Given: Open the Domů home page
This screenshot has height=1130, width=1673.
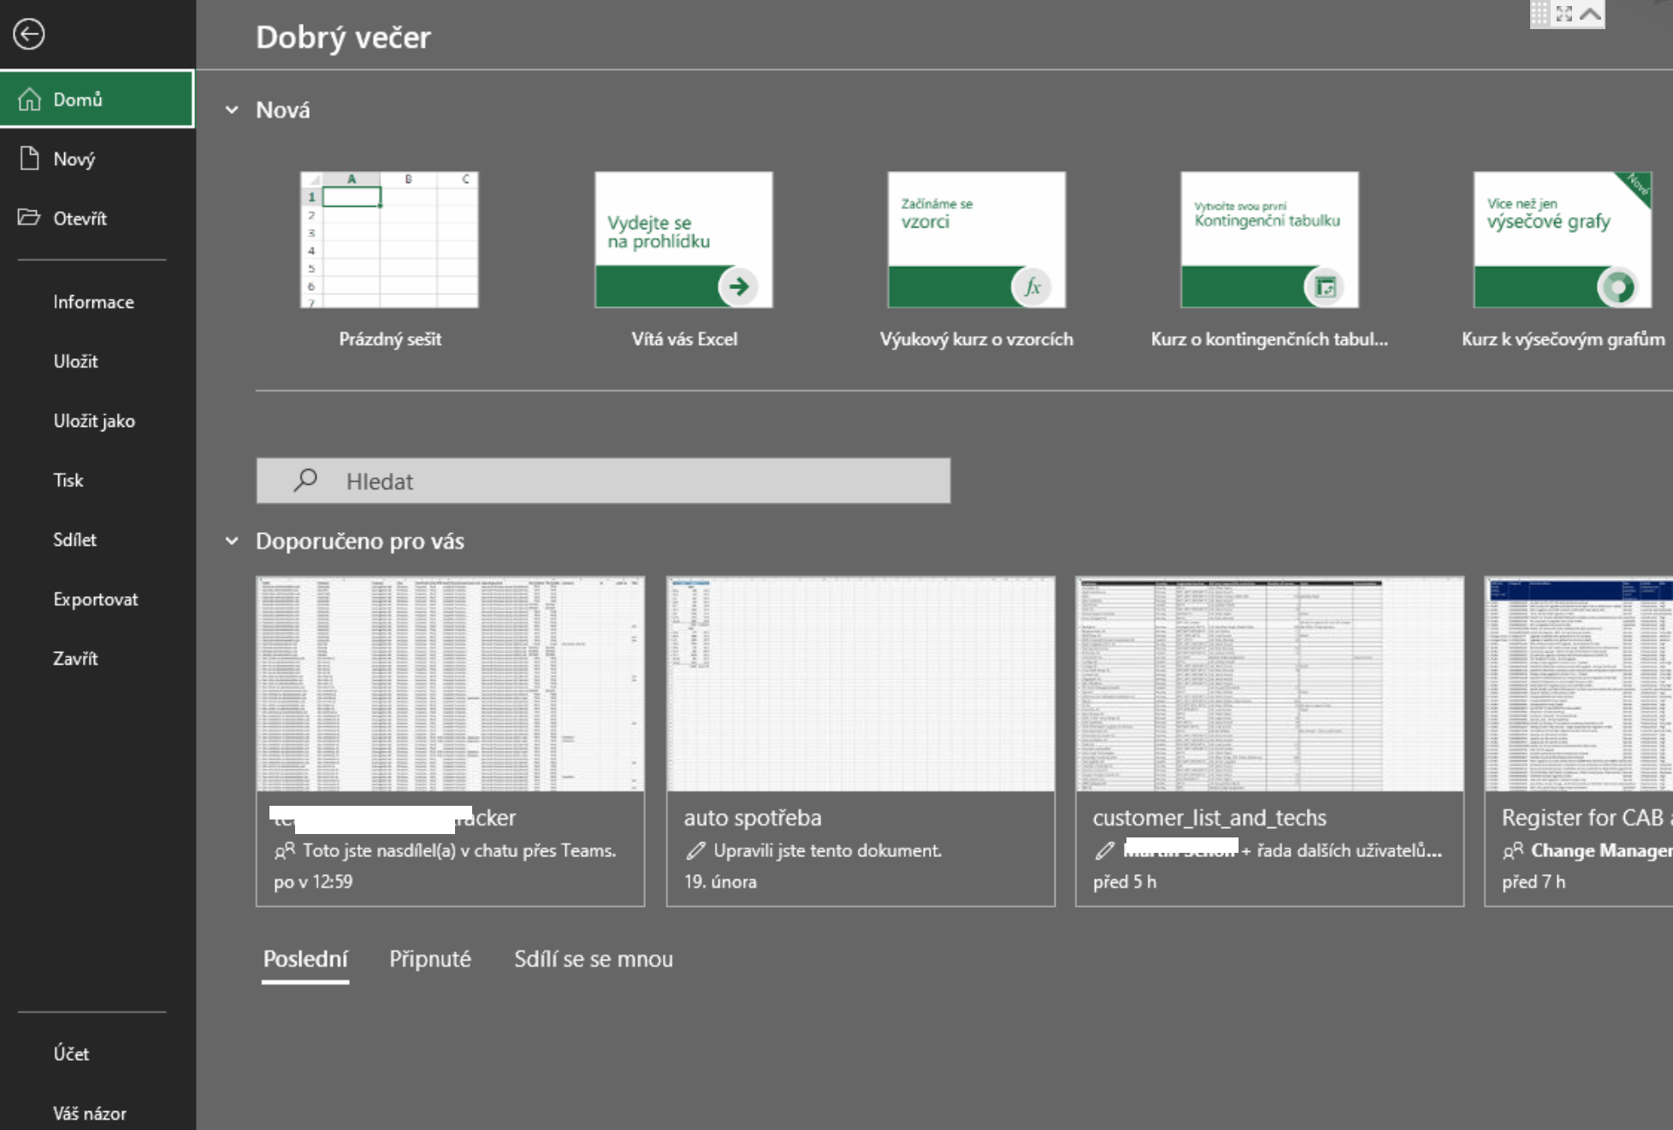Looking at the screenshot, I should point(98,99).
